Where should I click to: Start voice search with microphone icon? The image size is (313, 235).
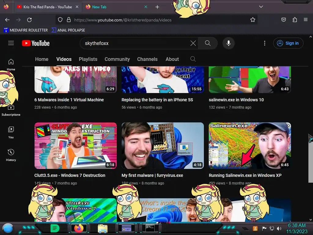(229, 43)
